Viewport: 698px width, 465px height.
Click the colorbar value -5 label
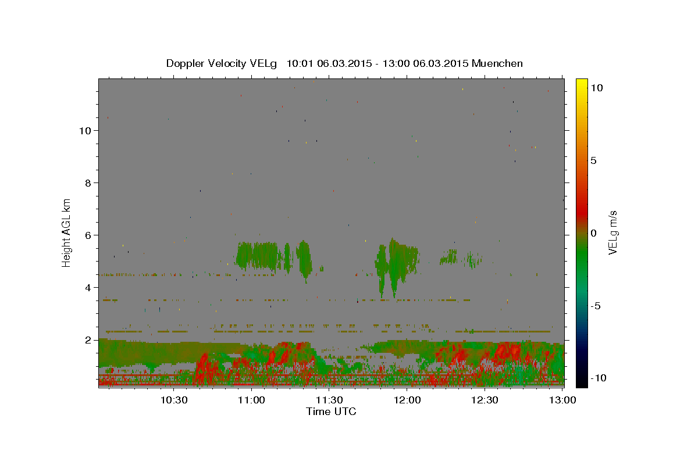[x=595, y=306]
